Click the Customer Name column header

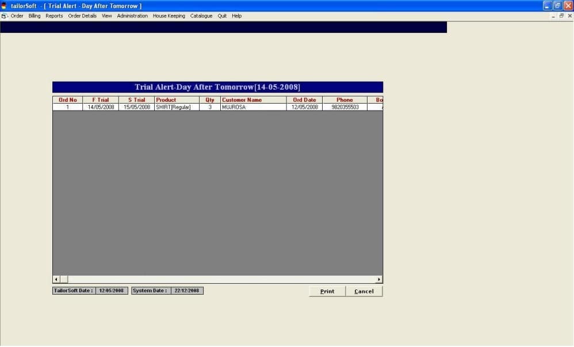(x=253, y=100)
